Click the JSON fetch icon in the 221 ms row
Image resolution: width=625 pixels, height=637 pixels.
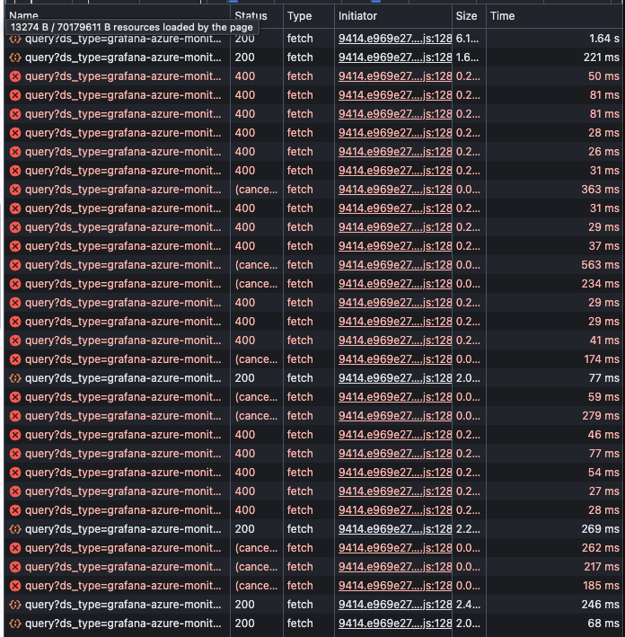(x=15, y=58)
